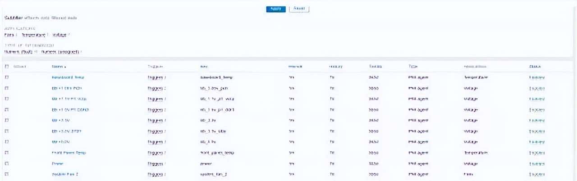Viewport: 577px width, 181px height.
Task: Open Triggers link in System Fan 2 row
Action: (x=156, y=174)
